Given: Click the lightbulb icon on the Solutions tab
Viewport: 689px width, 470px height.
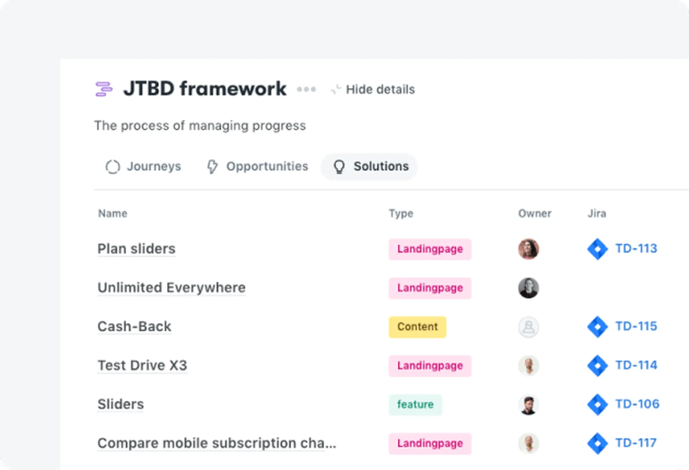Looking at the screenshot, I should point(339,167).
